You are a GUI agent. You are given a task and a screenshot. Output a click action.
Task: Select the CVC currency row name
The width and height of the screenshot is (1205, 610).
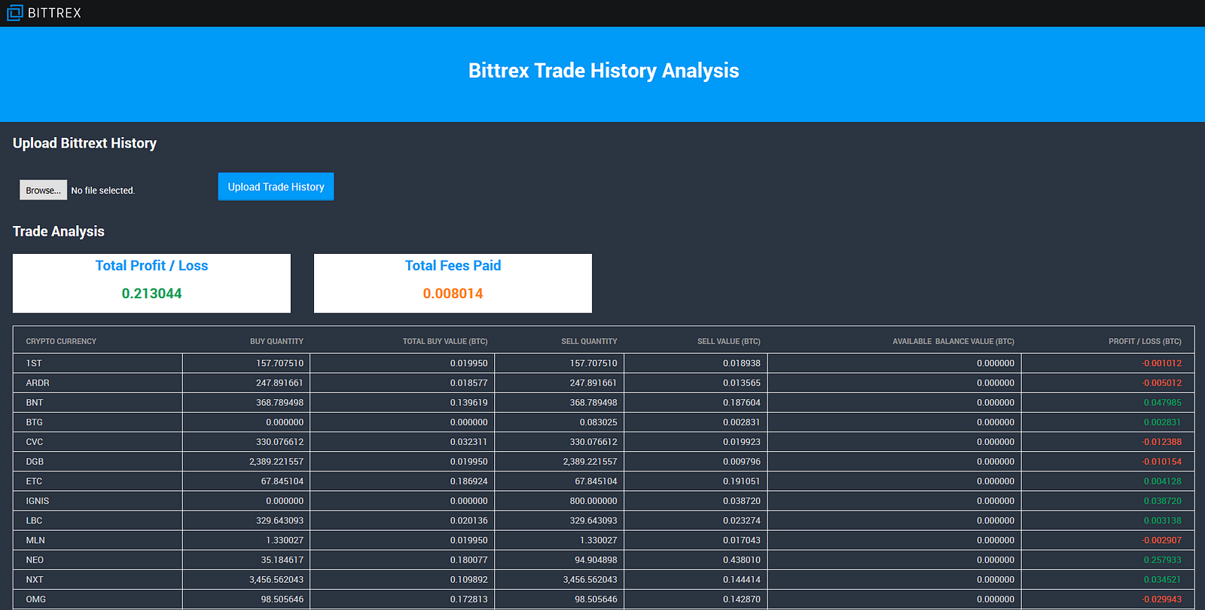(35, 441)
